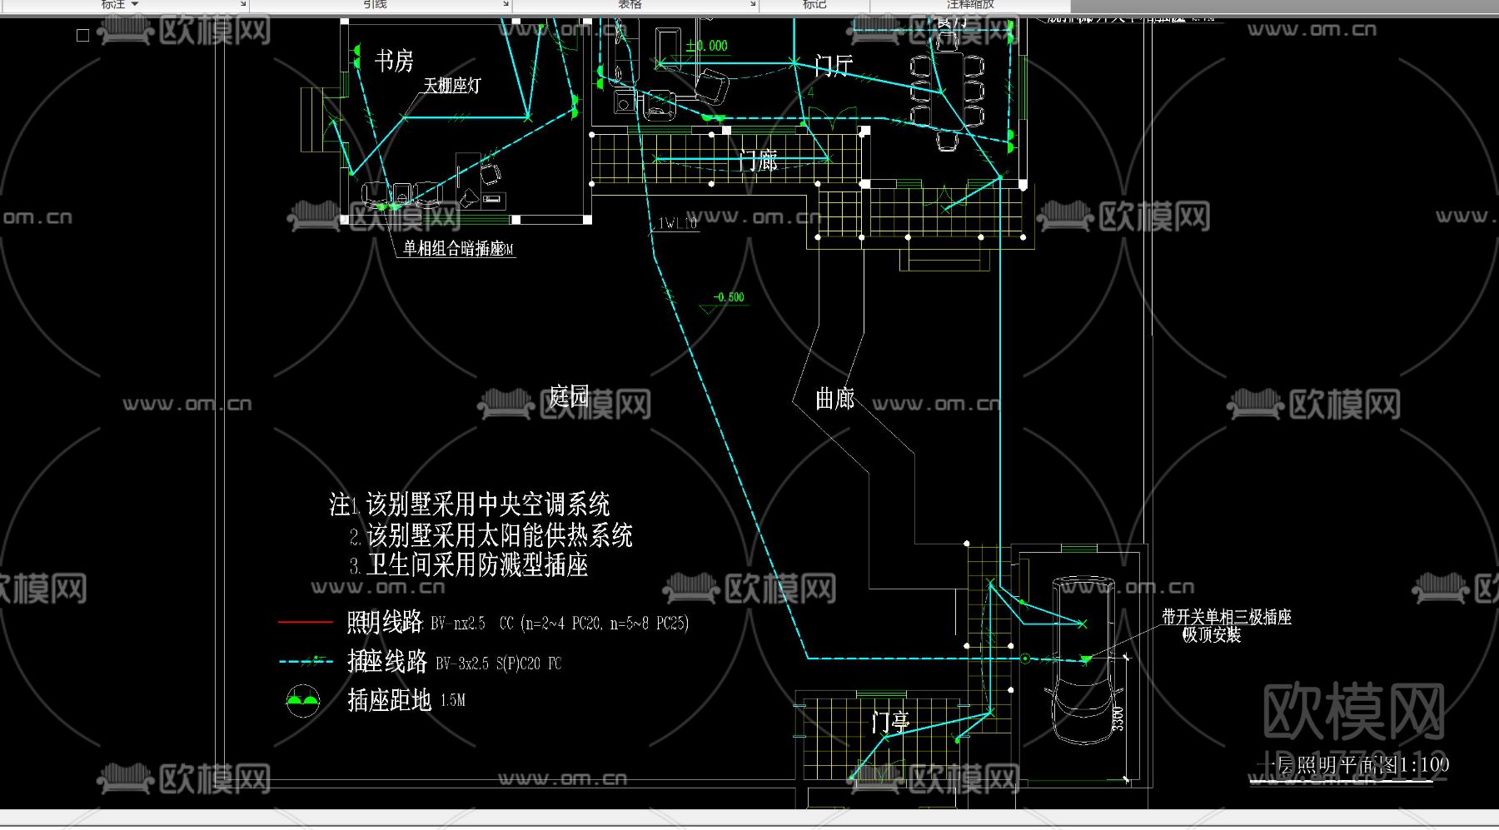Select the 1WL10 circuit label
The width and height of the screenshot is (1499, 830).
pyautogui.click(x=678, y=223)
